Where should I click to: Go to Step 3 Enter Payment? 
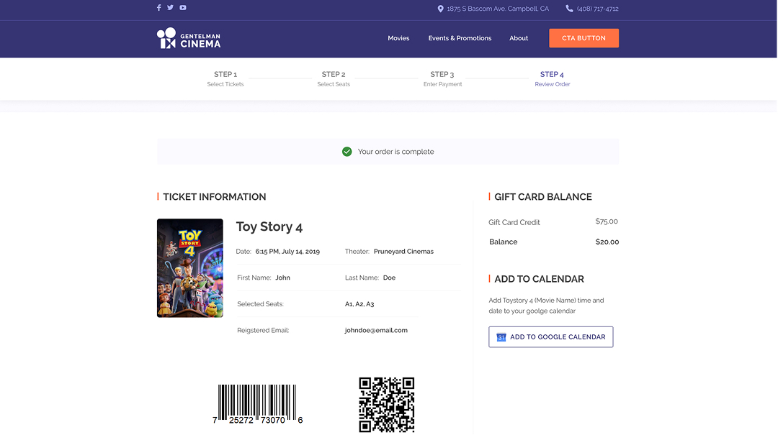[x=442, y=79]
